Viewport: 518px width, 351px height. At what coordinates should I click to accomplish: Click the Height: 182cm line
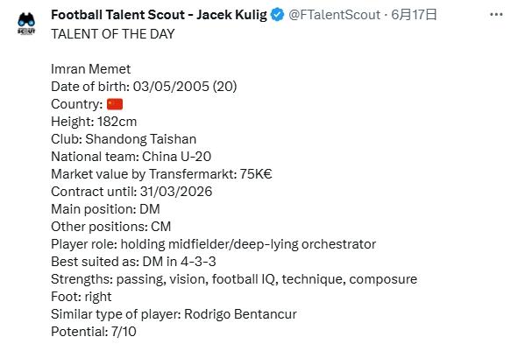tap(94, 122)
